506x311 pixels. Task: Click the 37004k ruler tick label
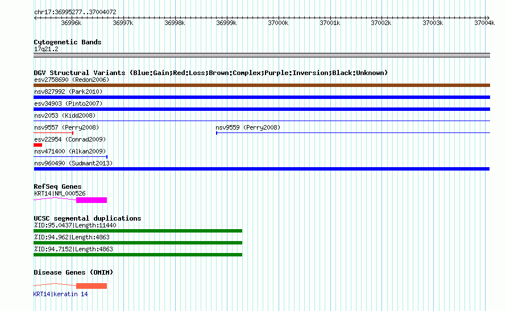tap(484, 23)
